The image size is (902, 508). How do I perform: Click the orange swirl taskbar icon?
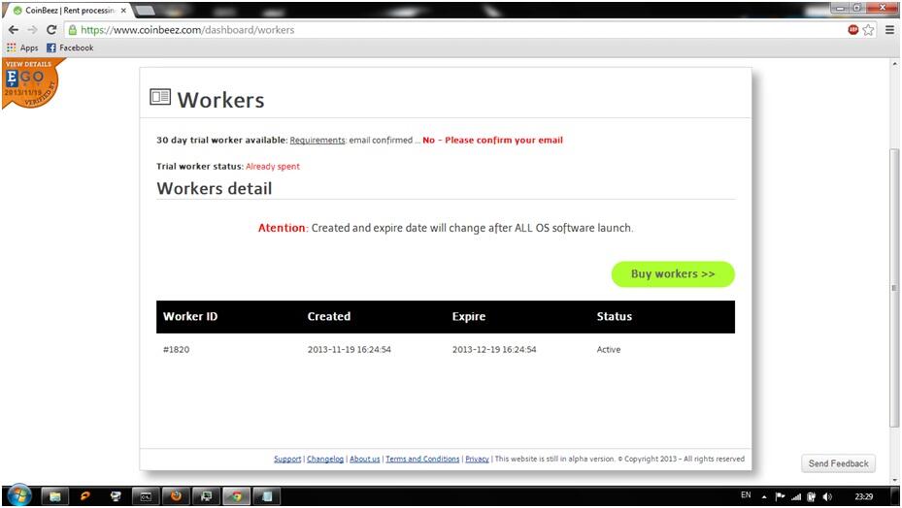85,496
